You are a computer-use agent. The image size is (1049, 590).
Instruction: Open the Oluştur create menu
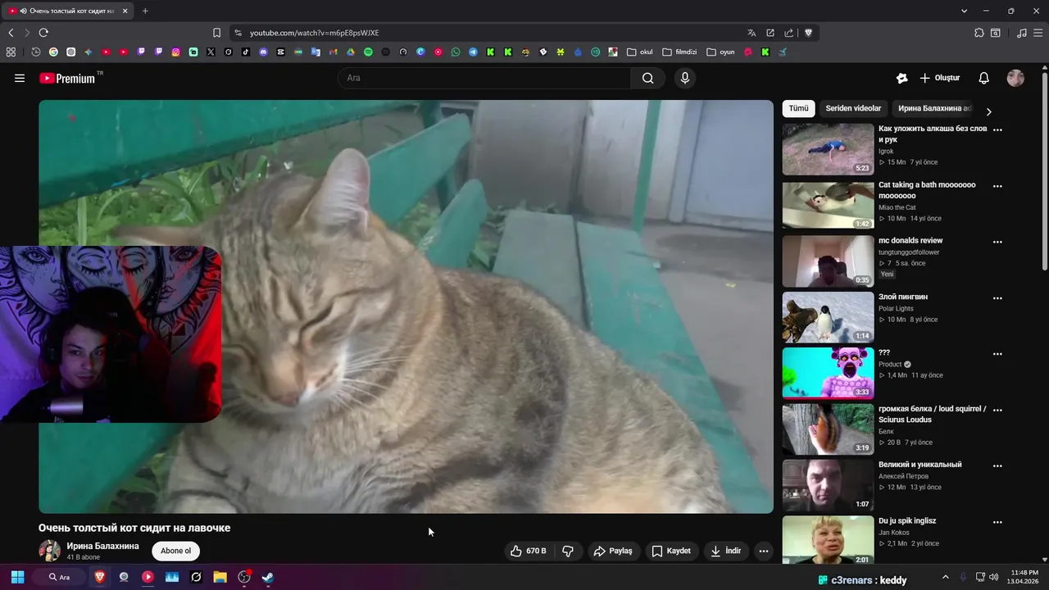click(x=940, y=78)
